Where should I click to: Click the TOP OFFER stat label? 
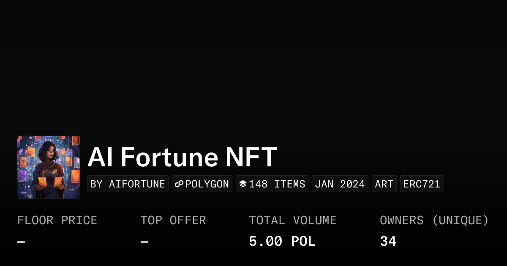tap(173, 220)
